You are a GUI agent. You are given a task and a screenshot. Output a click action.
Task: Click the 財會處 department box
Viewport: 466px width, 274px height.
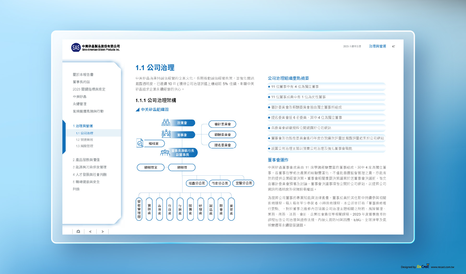click(x=221, y=209)
